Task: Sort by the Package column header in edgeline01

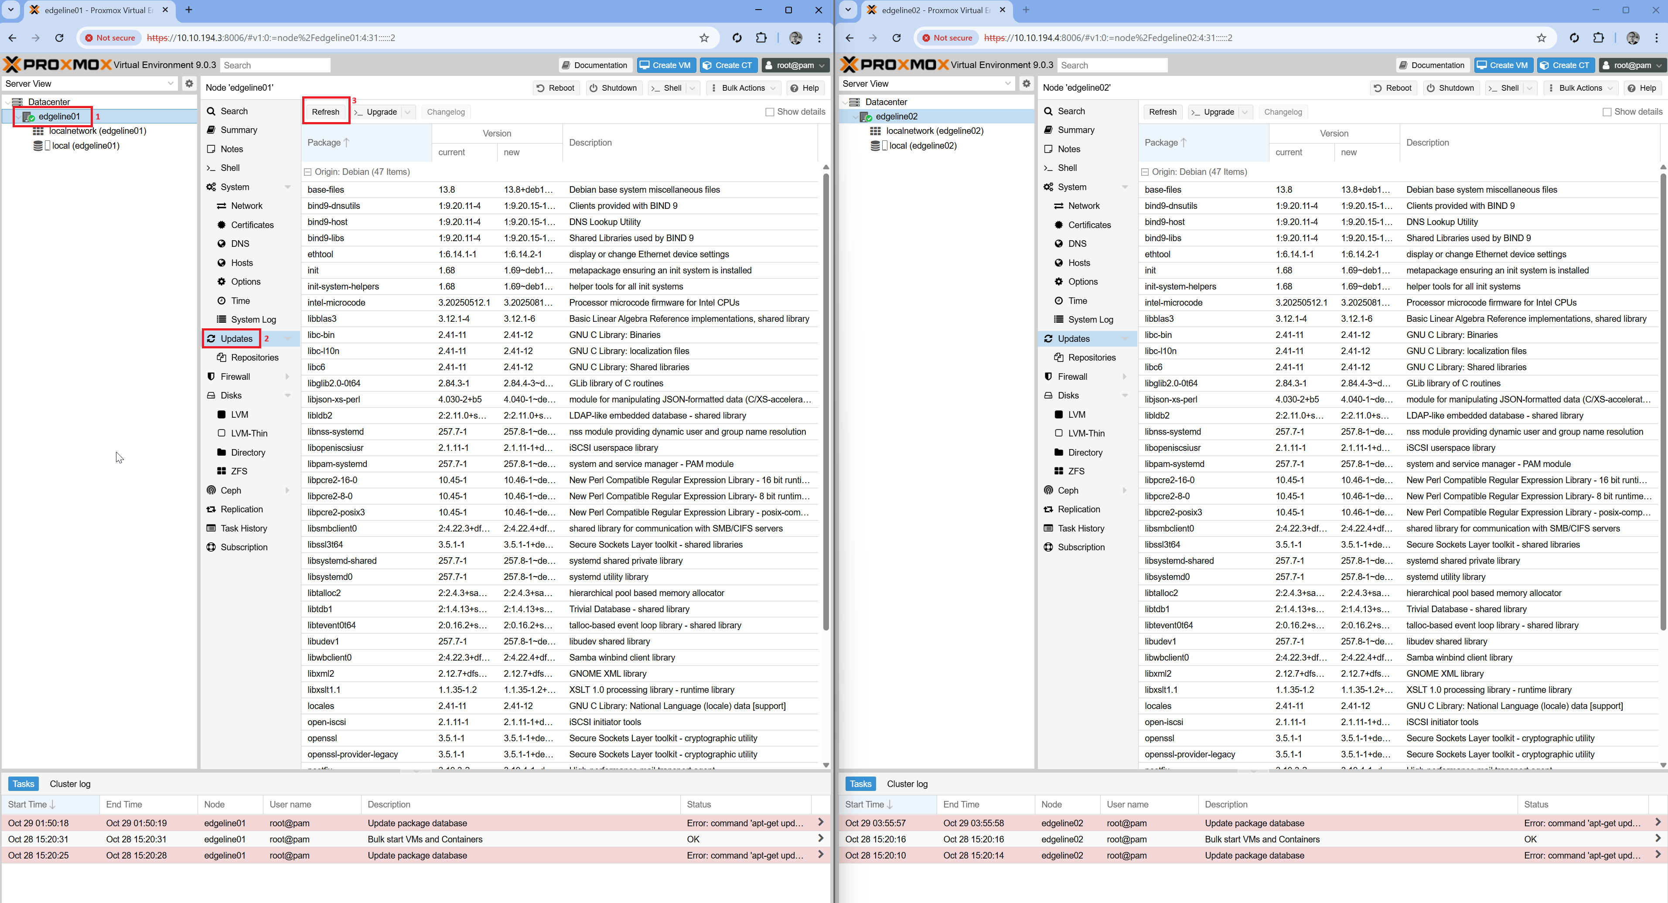Action: coord(366,143)
